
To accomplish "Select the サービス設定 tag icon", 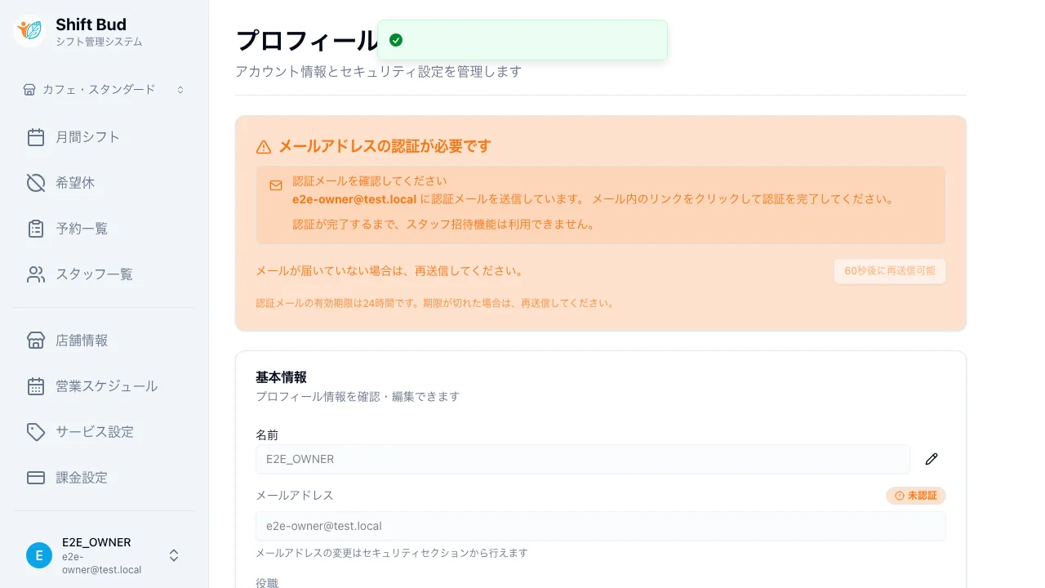I will pyautogui.click(x=36, y=431).
